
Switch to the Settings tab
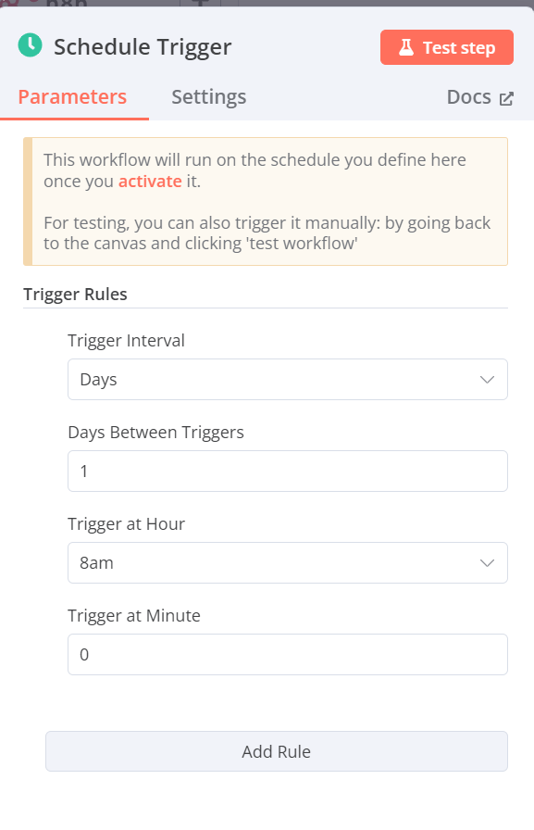(x=209, y=97)
